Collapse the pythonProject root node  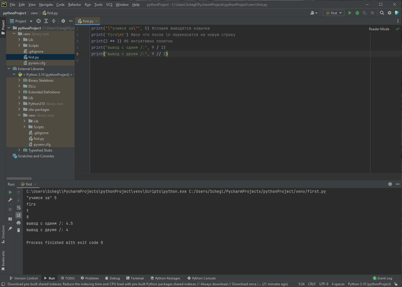pyautogui.click(x=9, y=28)
